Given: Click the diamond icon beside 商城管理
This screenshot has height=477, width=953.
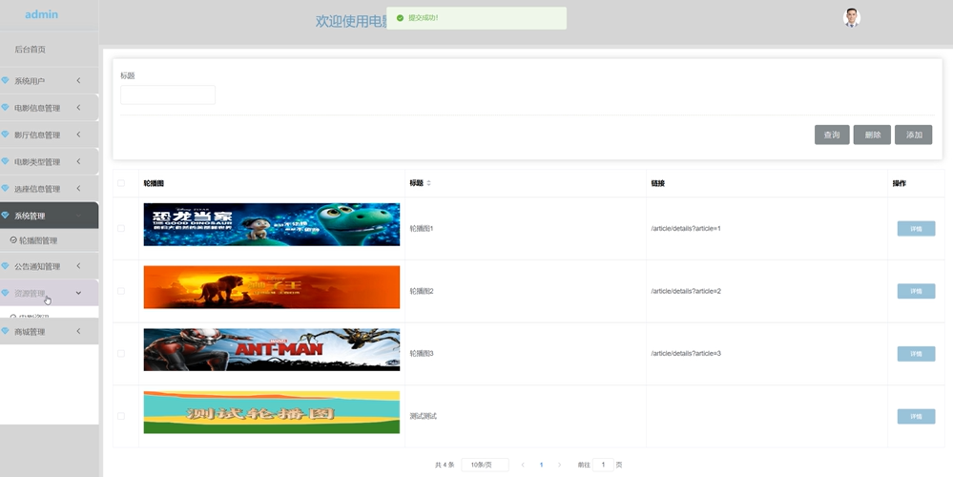Looking at the screenshot, I should click(x=5, y=331).
